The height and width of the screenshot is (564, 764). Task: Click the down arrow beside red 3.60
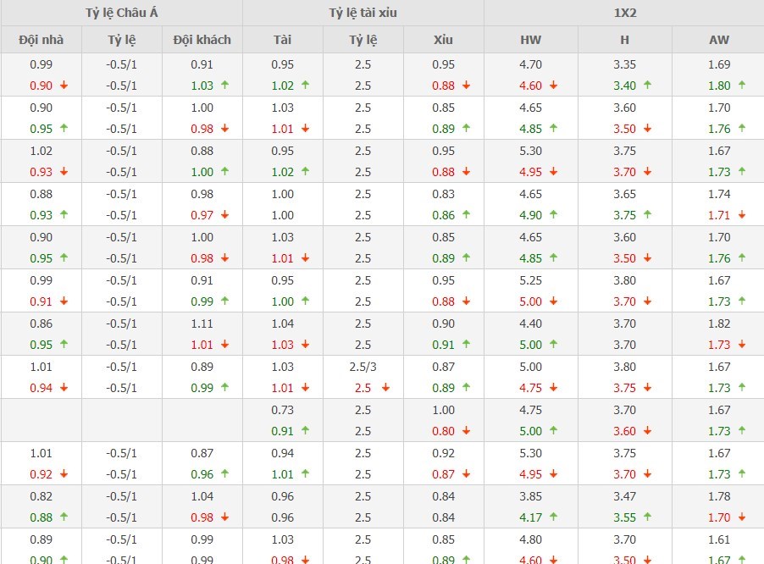click(647, 431)
